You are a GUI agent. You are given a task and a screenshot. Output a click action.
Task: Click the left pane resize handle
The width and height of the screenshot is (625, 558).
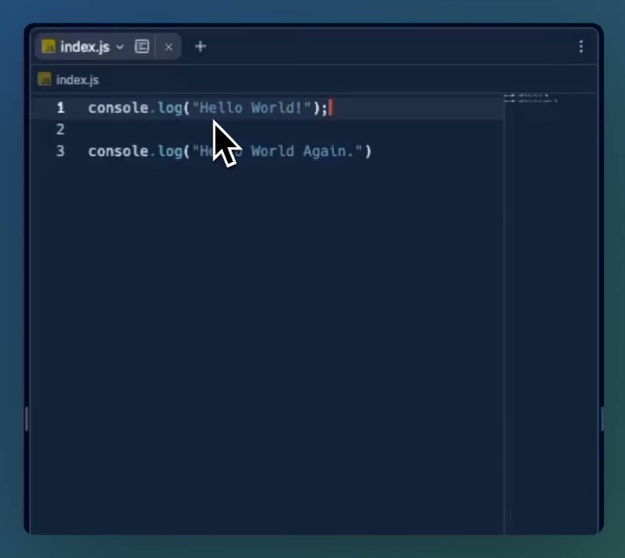pyautogui.click(x=26, y=418)
